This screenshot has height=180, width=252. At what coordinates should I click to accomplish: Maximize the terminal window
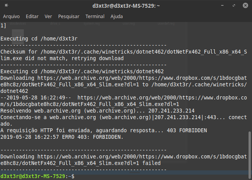[234, 6]
